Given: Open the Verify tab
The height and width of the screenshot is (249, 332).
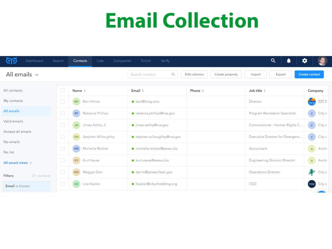Looking at the screenshot, I should click(165, 61).
